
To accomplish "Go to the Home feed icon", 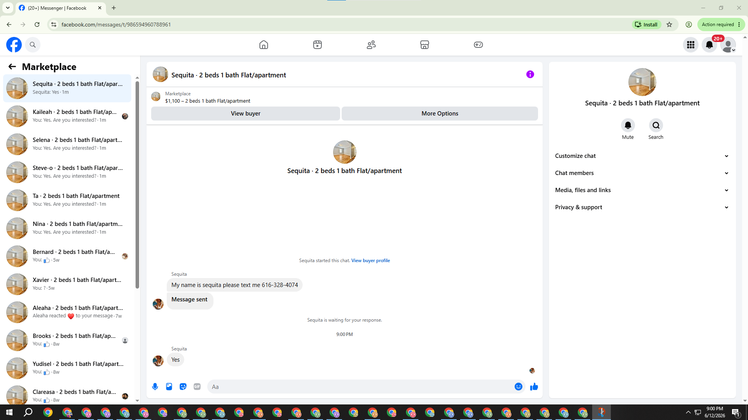I will click(264, 45).
